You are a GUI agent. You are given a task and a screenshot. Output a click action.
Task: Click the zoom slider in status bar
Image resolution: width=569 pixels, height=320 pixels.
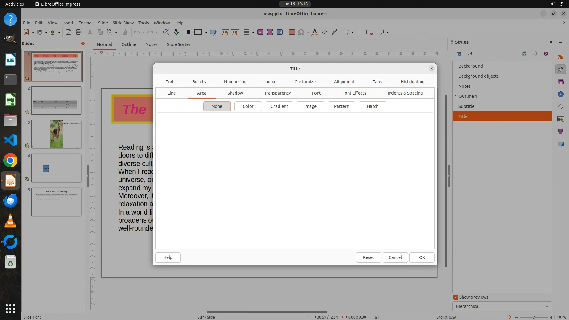tap(533, 317)
